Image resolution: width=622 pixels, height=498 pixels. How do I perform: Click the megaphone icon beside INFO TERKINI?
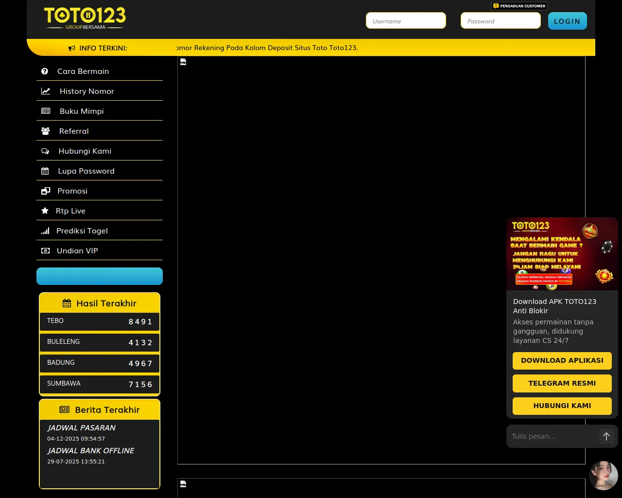point(72,48)
